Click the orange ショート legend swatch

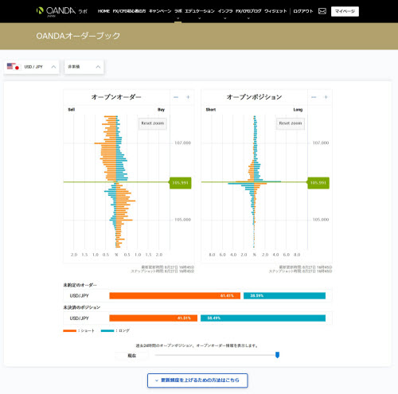click(70, 330)
